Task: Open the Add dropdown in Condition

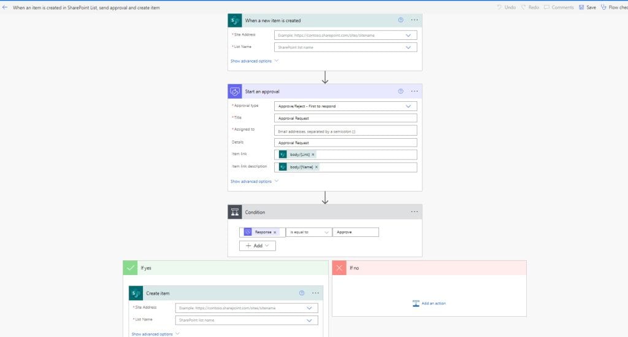Action: pyautogui.click(x=257, y=246)
